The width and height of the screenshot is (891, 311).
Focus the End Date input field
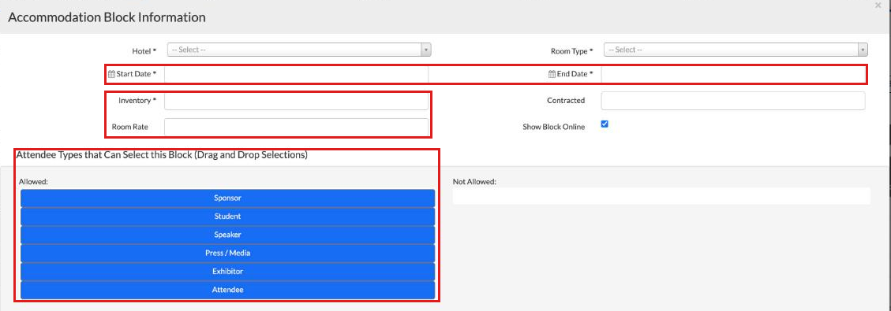point(733,74)
